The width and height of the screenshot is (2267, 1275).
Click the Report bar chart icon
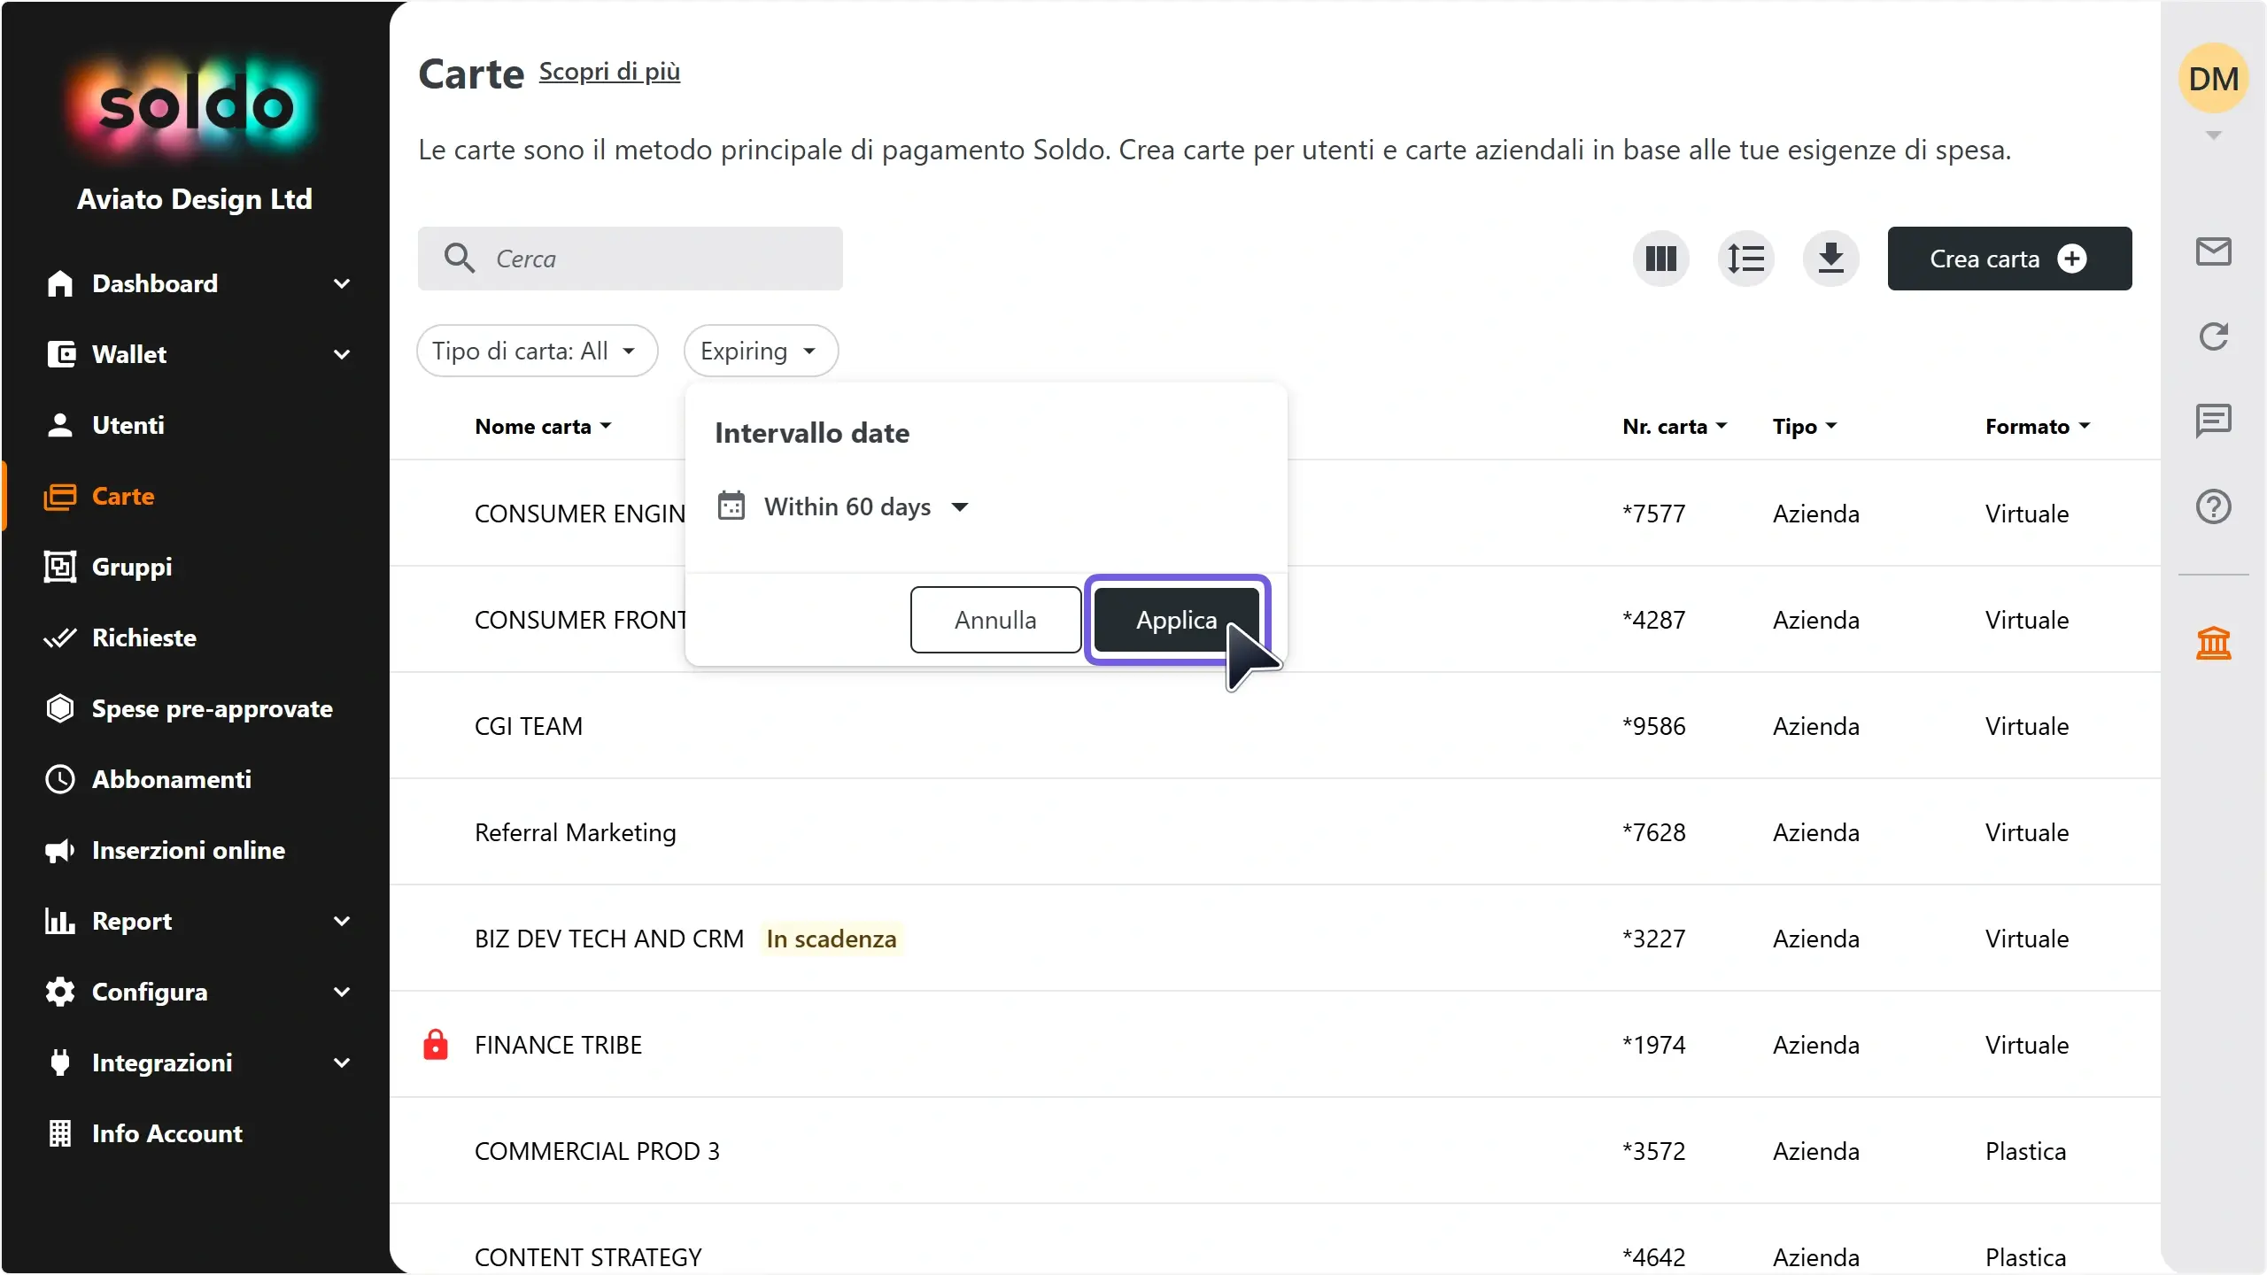[x=59, y=921]
